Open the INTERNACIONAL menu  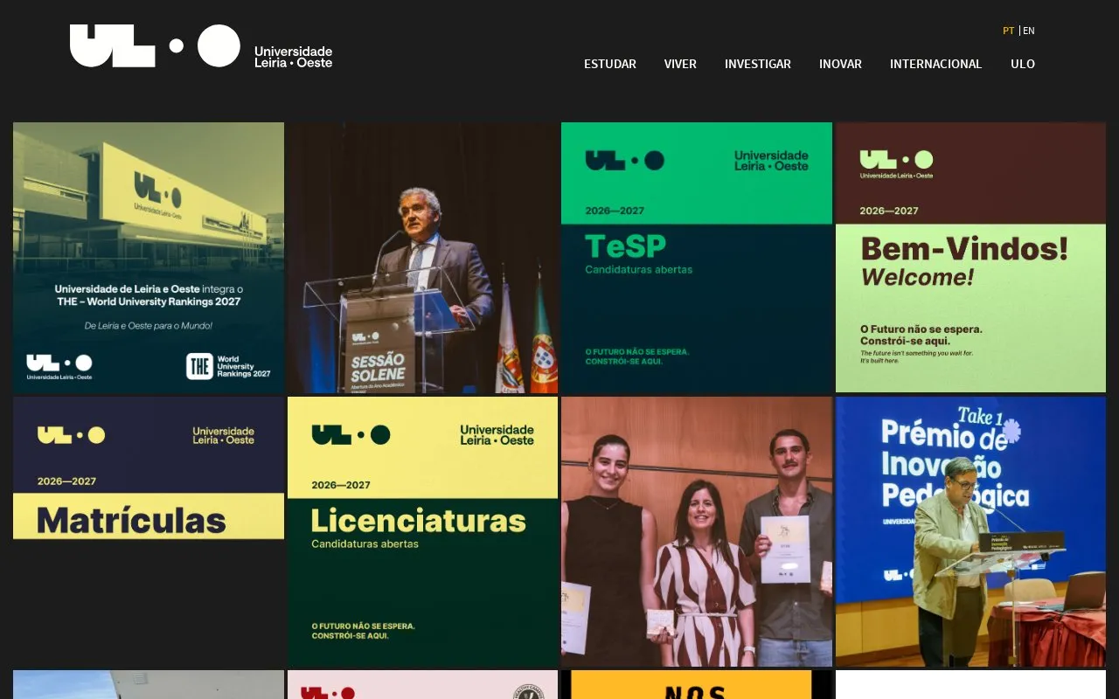pyautogui.click(x=936, y=64)
